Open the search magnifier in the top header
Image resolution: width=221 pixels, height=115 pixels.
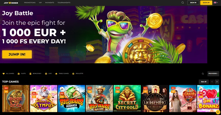(183, 3)
